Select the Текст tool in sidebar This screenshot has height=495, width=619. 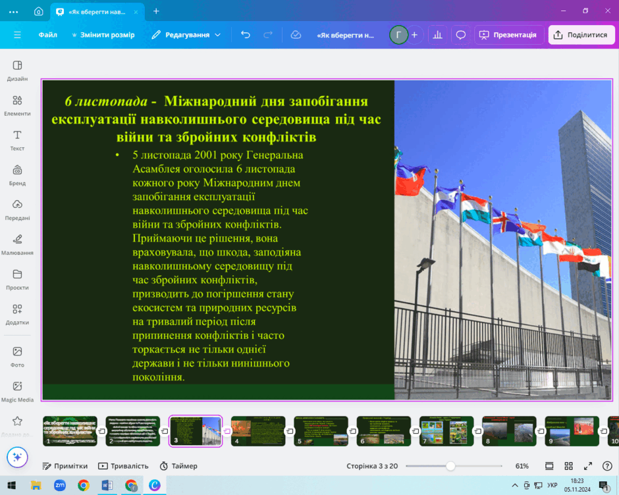17,140
